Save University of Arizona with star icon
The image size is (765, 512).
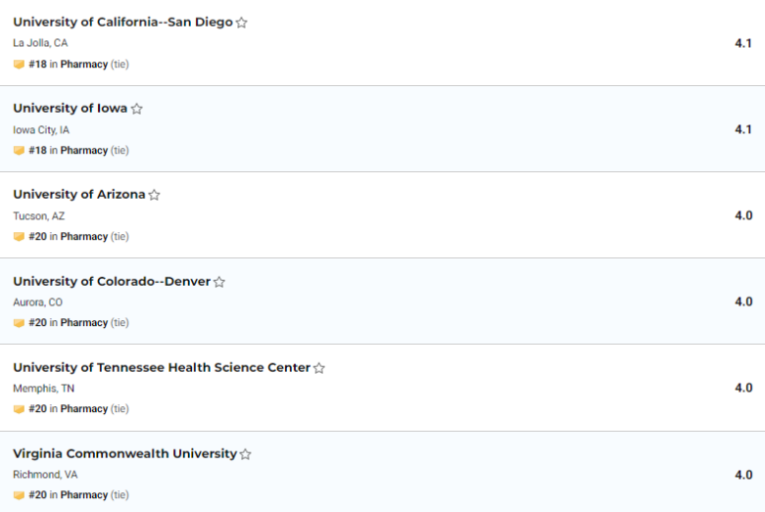(154, 195)
